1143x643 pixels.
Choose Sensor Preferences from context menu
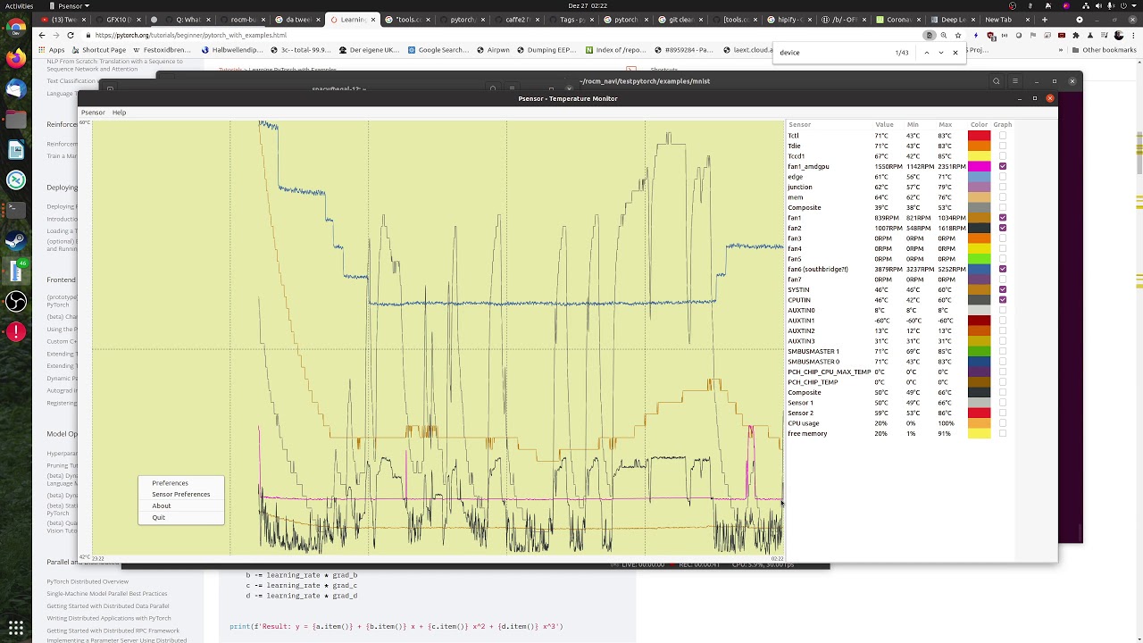(x=181, y=494)
